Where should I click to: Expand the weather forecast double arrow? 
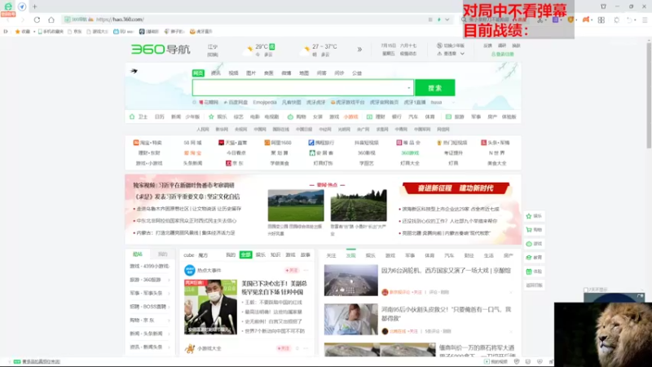click(x=359, y=50)
